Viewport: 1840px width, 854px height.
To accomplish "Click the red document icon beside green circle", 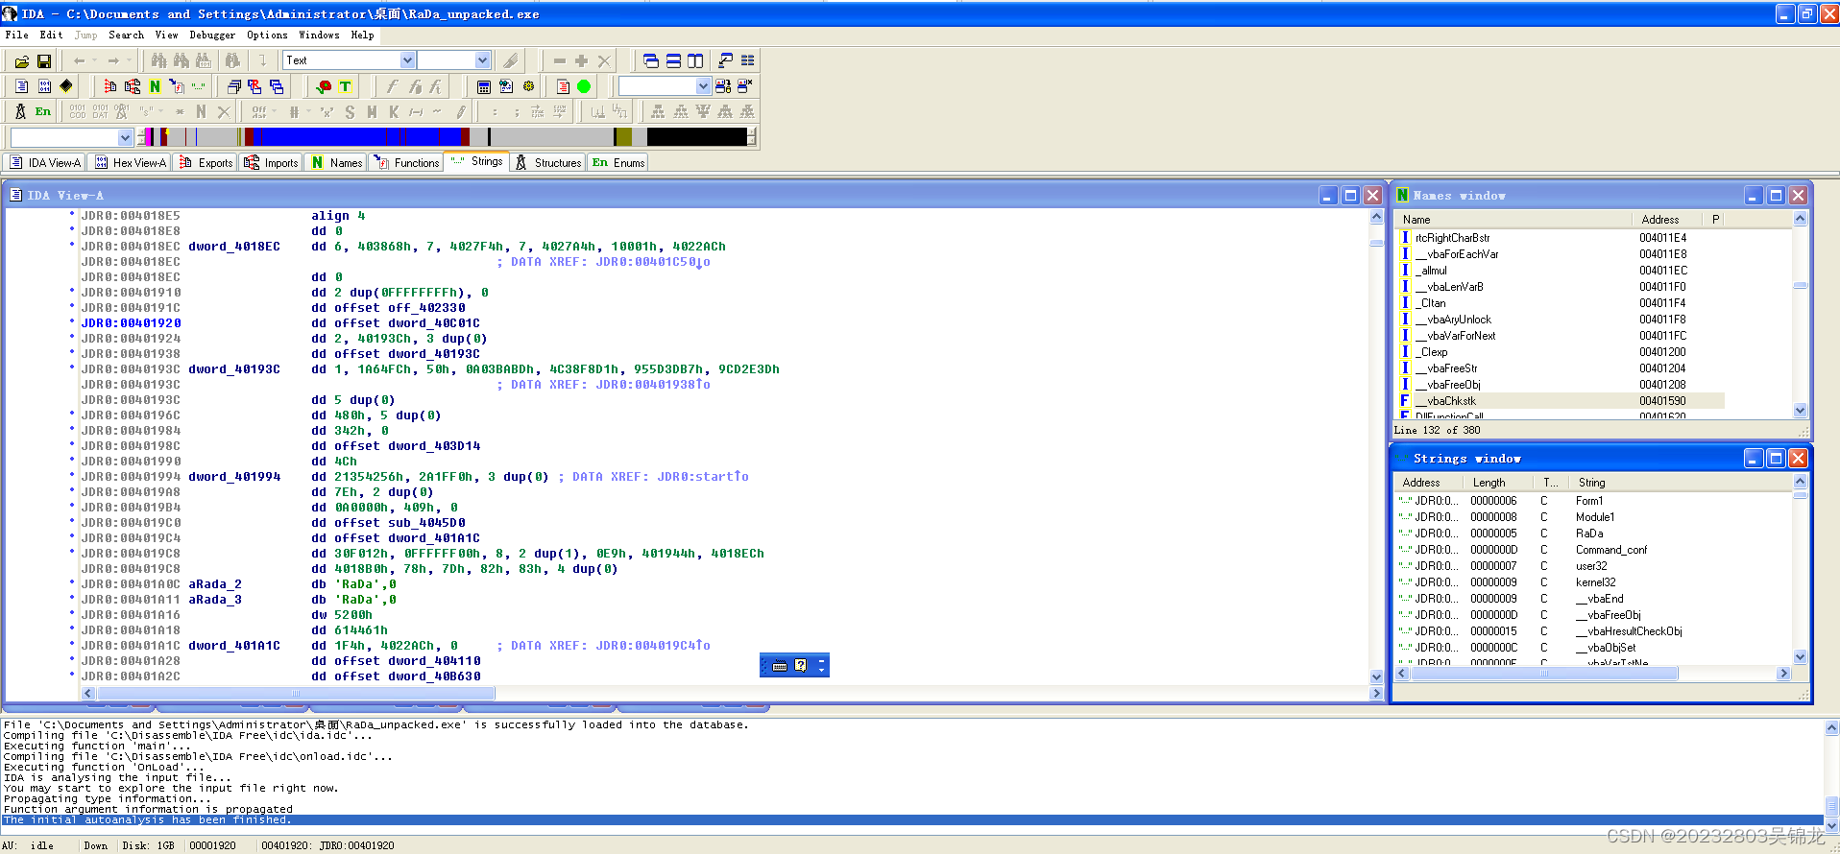I will (x=563, y=86).
